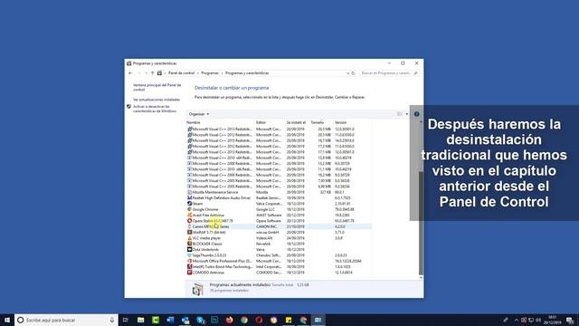The image size is (579, 326).
Task: Refresh the Programas y características view
Action: click(353, 73)
